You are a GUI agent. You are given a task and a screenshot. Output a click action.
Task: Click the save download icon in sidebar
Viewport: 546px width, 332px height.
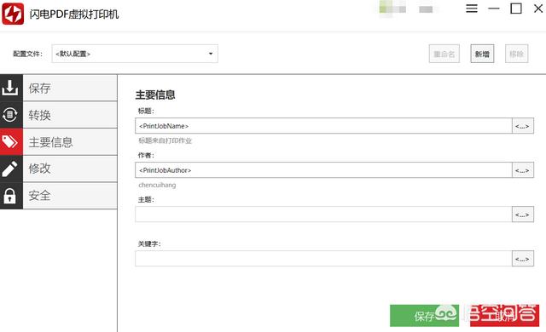coord(9,88)
